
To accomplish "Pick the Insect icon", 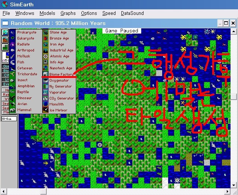I will pyautogui.click(x=13, y=80).
